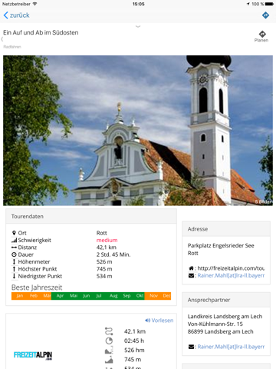
Task: Tap the FreizeitAlpin logo
Action: point(33,355)
